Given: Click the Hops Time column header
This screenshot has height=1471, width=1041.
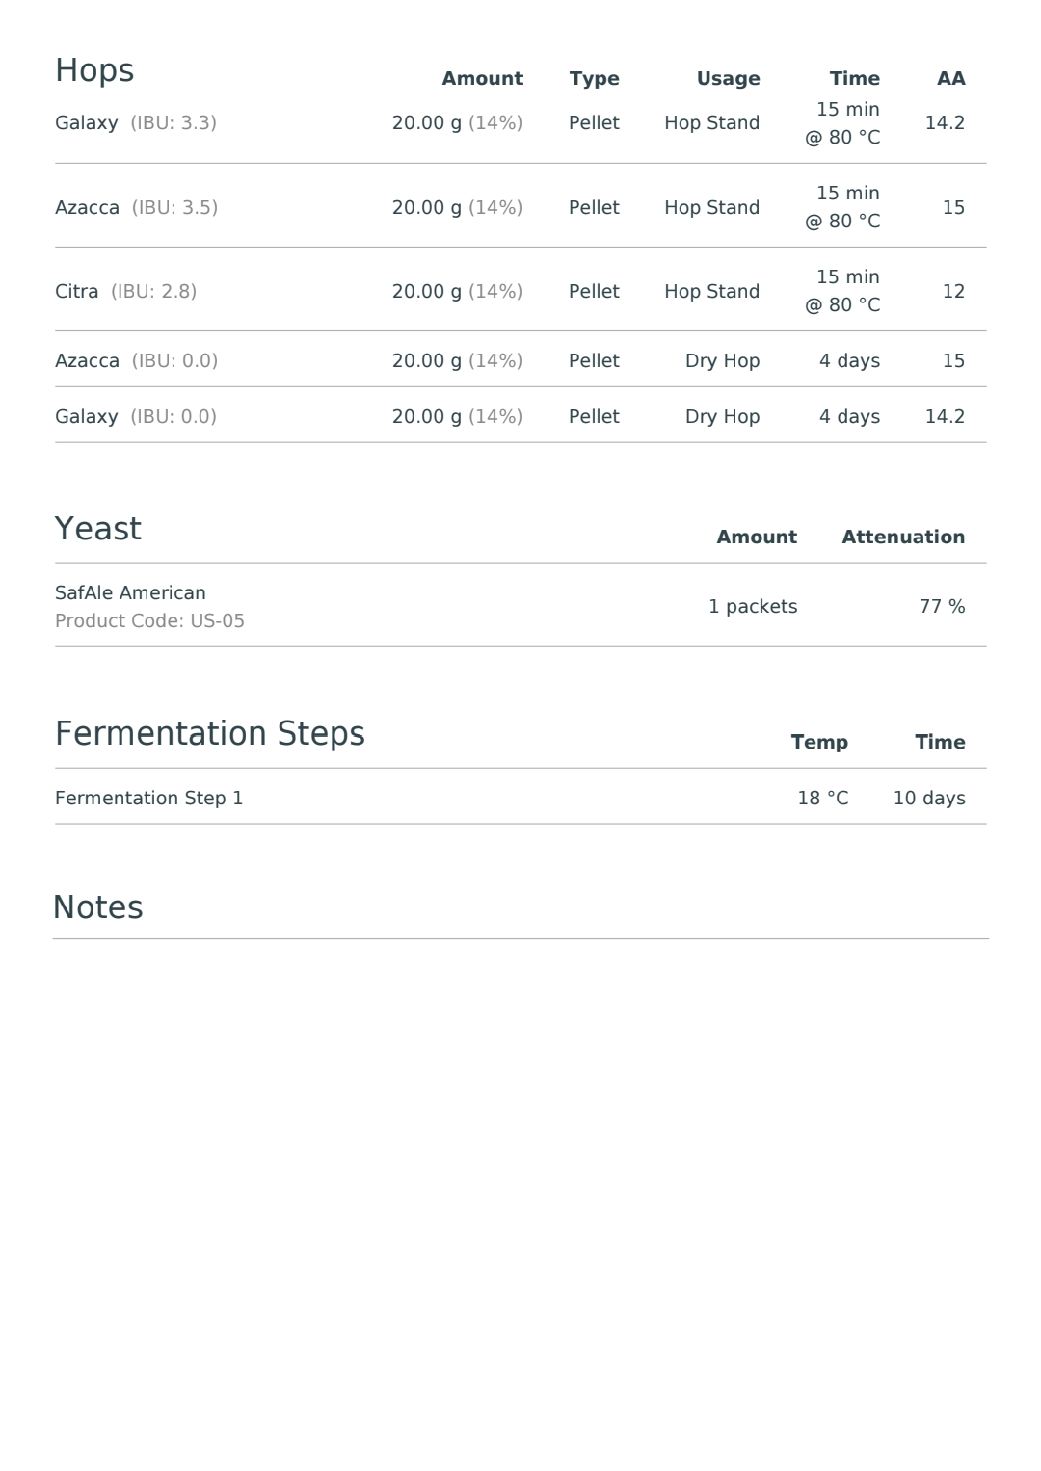Looking at the screenshot, I should tap(855, 79).
